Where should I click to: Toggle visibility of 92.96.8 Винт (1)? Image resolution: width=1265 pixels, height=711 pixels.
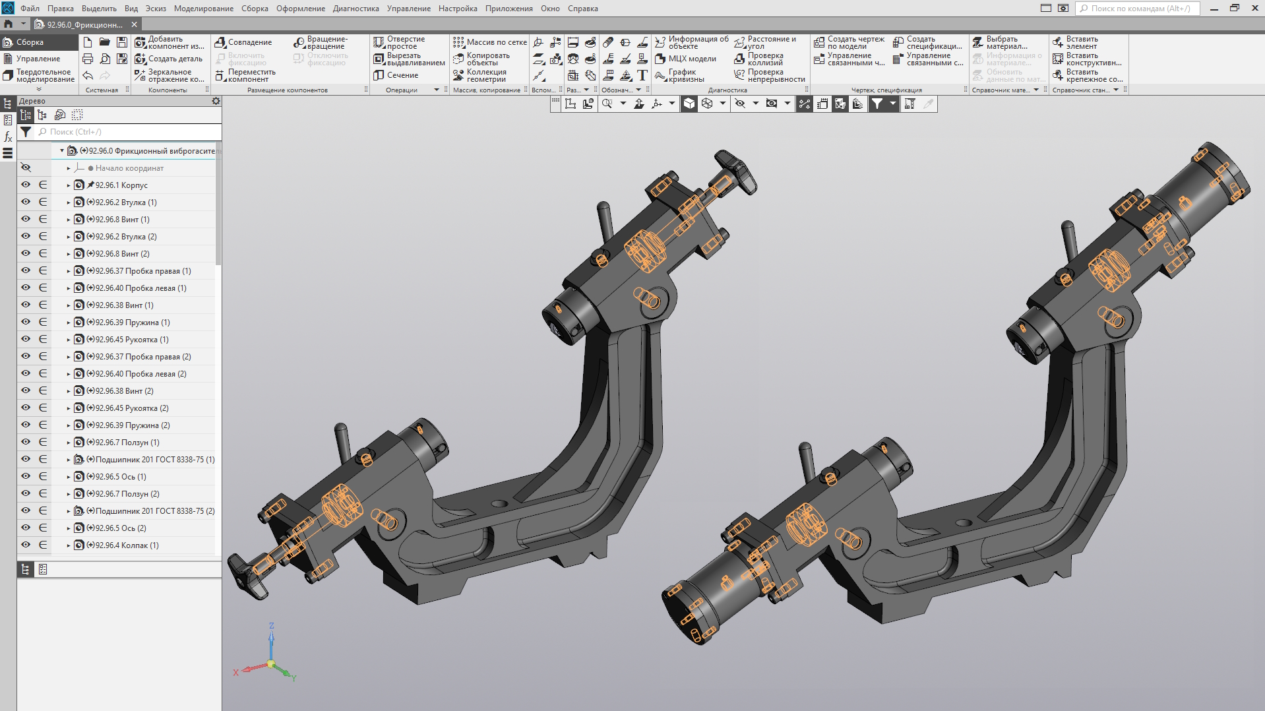point(26,219)
